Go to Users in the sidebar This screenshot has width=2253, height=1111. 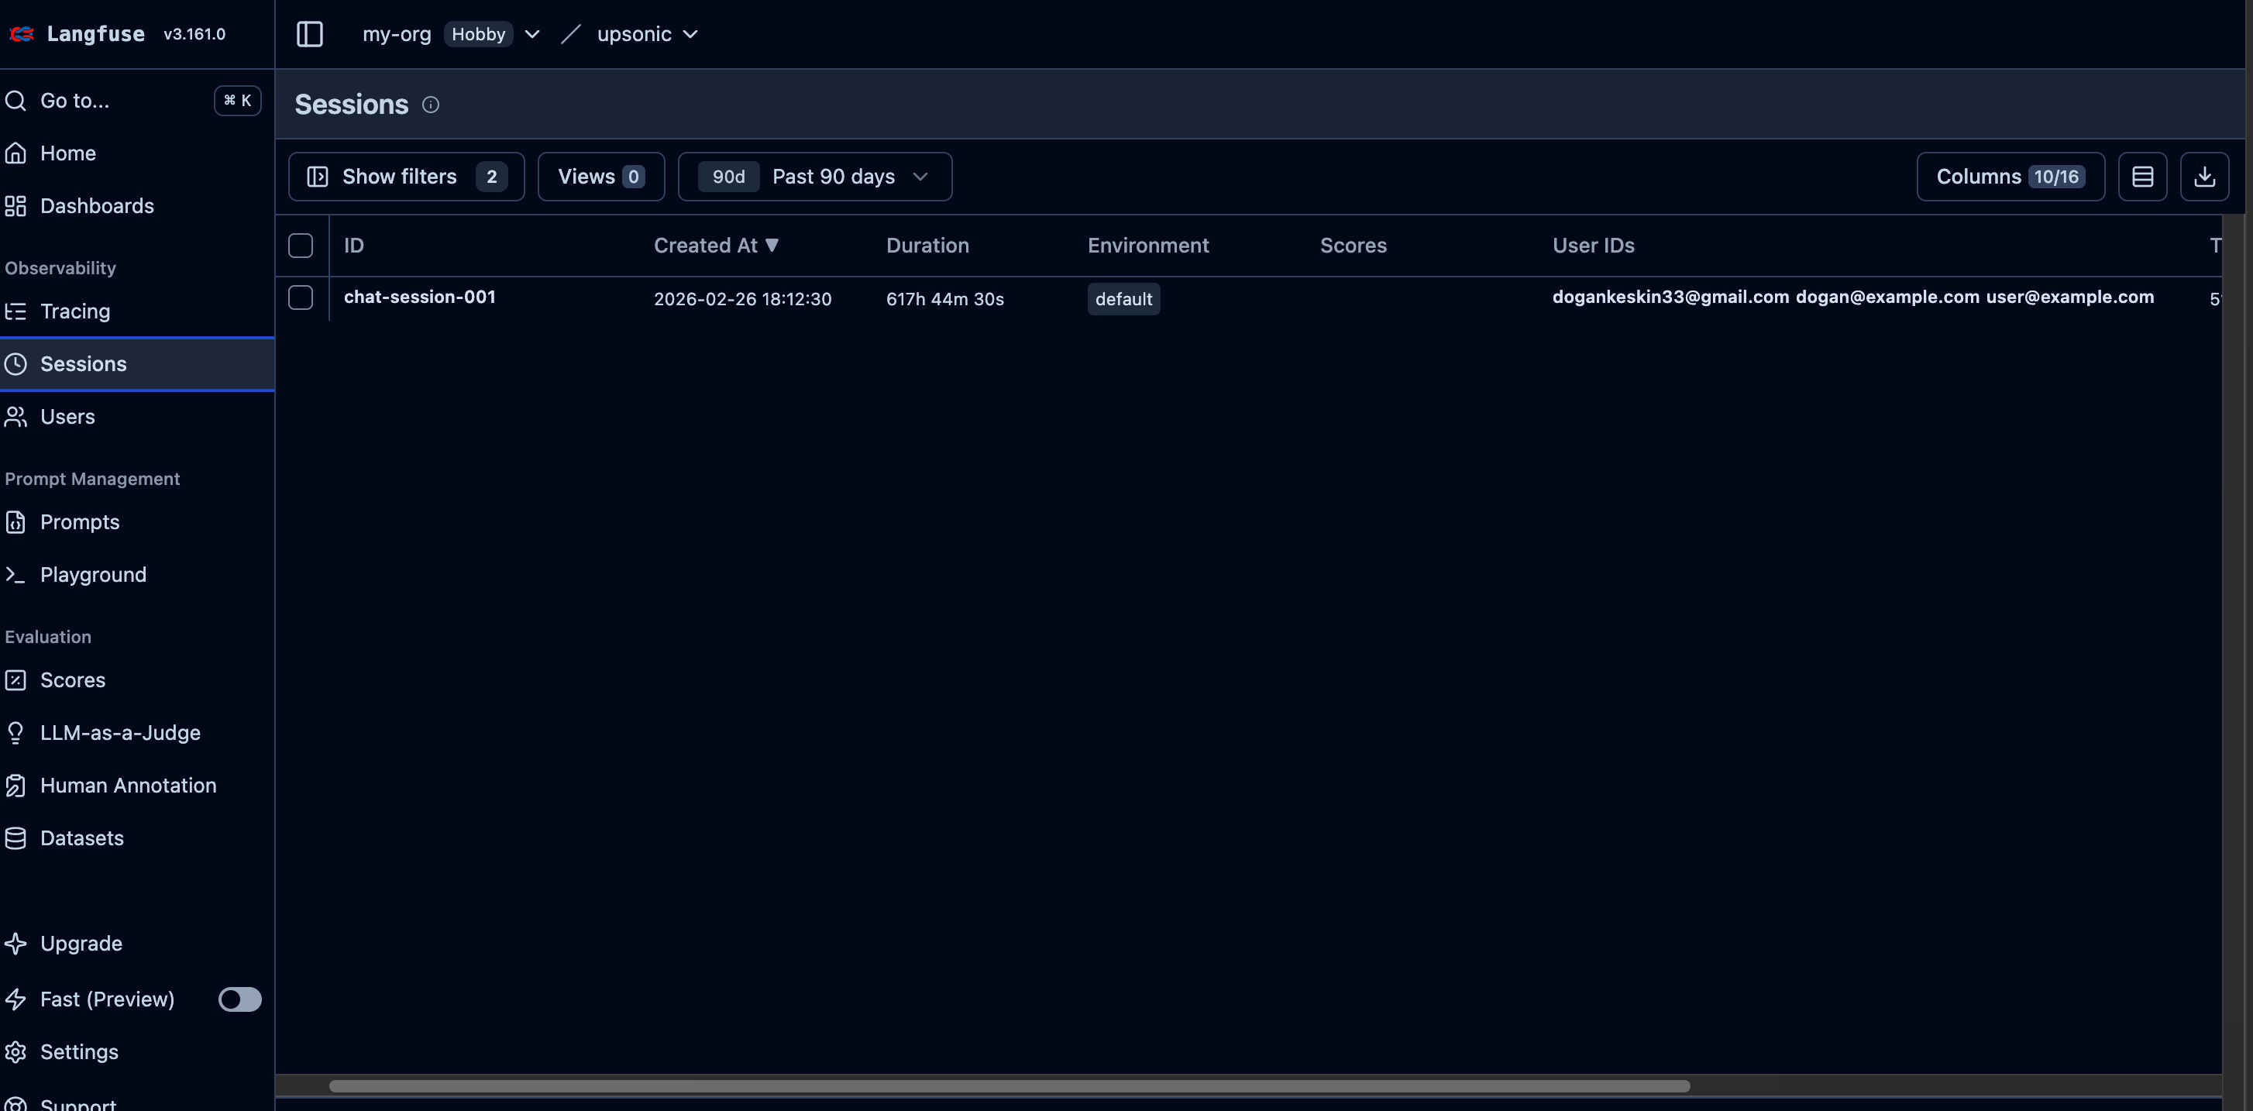pos(67,416)
